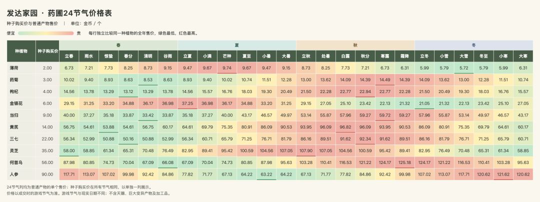Click the 大雪 column header
The image size is (540, 202).
point(464,56)
